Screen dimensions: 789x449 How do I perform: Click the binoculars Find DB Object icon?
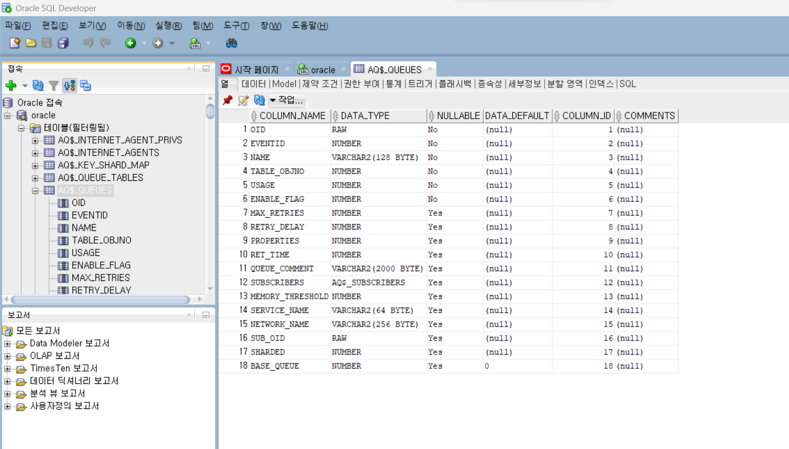pyautogui.click(x=232, y=43)
